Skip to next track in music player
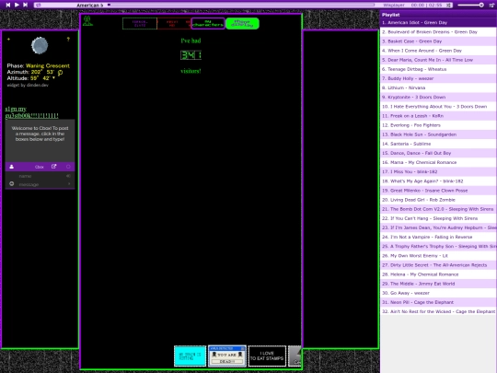497x373 pixels. 26,5
